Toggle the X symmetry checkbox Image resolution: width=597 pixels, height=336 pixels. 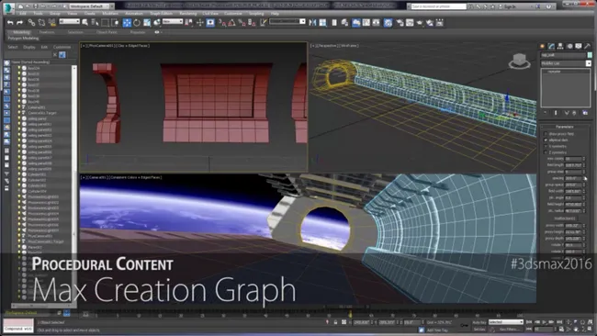point(546,146)
